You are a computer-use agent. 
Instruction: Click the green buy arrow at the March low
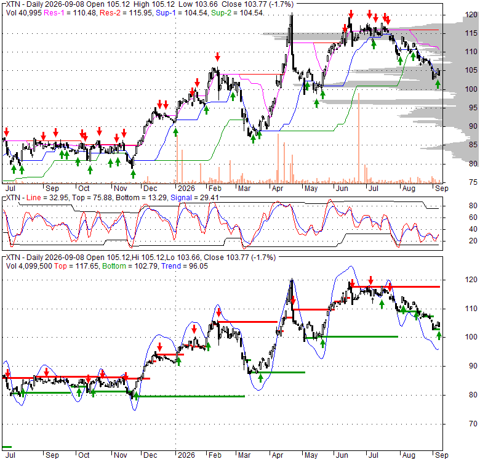253,139
